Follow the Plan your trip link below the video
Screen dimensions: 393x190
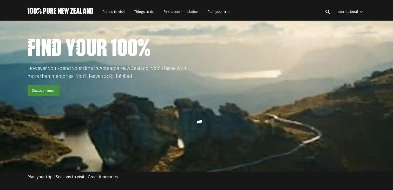pyautogui.click(x=40, y=177)
